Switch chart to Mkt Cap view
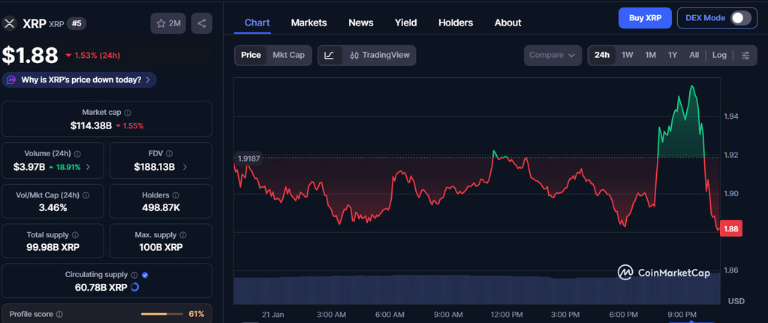This screenshot has height=323, width=768. (x=288, y=55)
